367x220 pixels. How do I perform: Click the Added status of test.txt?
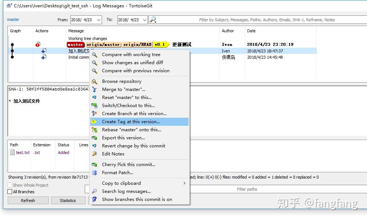pos(63,153)
